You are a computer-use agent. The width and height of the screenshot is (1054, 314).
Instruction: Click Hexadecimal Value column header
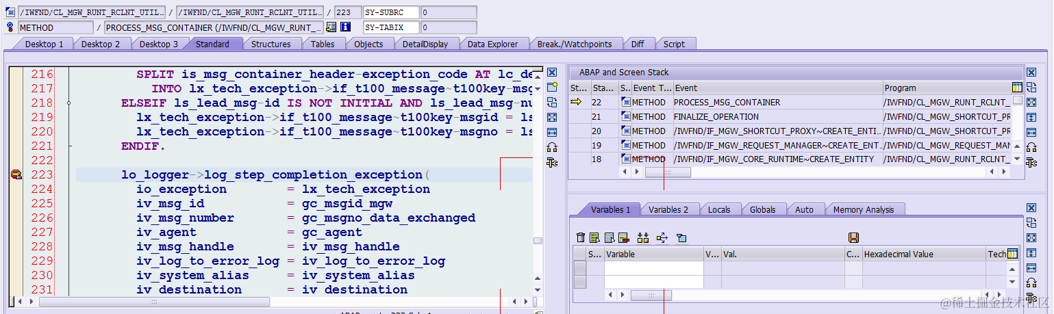923,254
